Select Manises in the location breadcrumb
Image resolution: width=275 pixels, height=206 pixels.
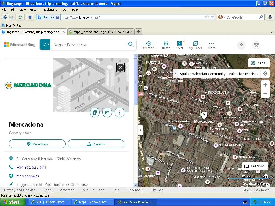coord(251,74)
